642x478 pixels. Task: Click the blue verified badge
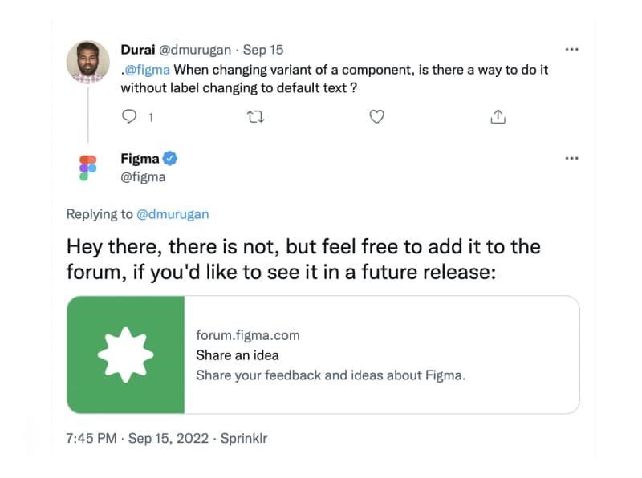pos(170,158)
